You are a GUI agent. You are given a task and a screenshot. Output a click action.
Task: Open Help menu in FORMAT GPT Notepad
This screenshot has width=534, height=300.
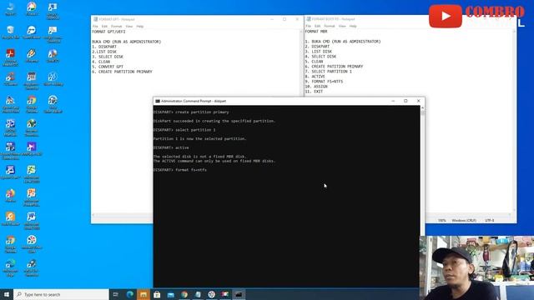click(x=140, y=26)
